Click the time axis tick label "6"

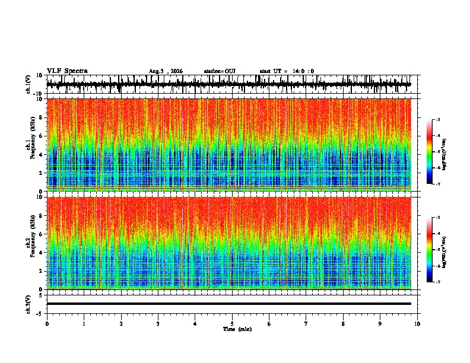pyautogui.click(x=269, y=324)
